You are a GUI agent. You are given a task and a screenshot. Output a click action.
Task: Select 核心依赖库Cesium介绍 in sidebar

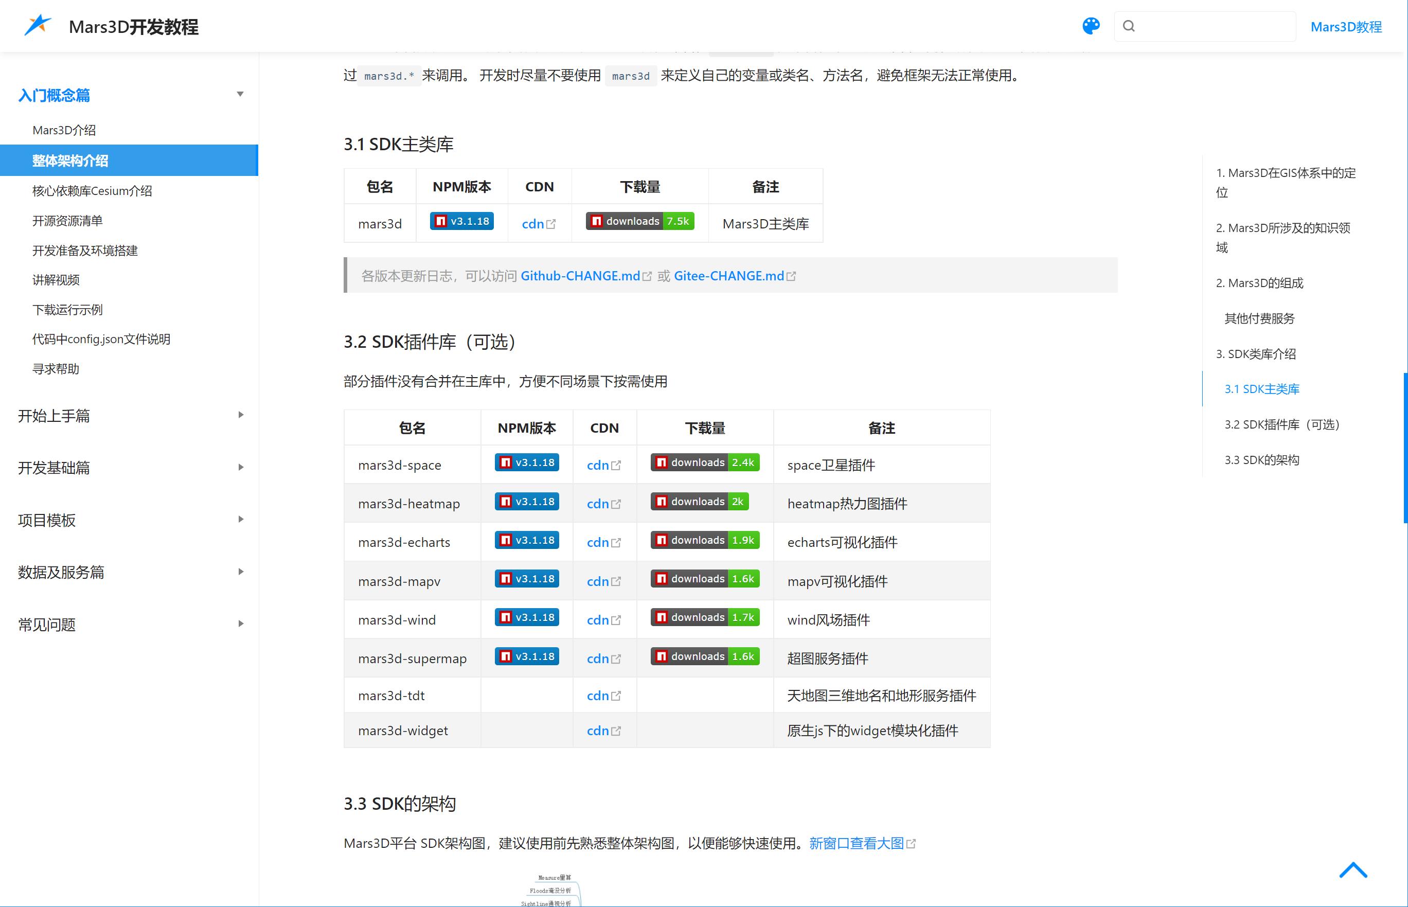pos(92,191)
